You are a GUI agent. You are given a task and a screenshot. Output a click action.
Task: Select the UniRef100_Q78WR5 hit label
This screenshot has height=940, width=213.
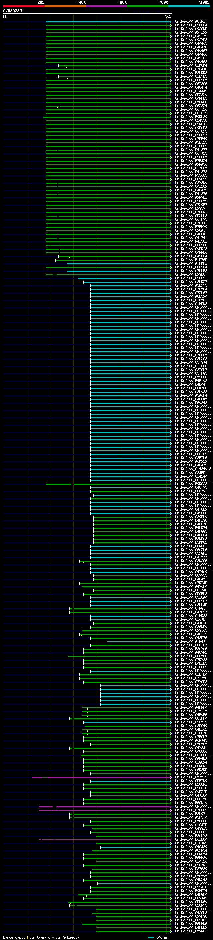(191, 355)
